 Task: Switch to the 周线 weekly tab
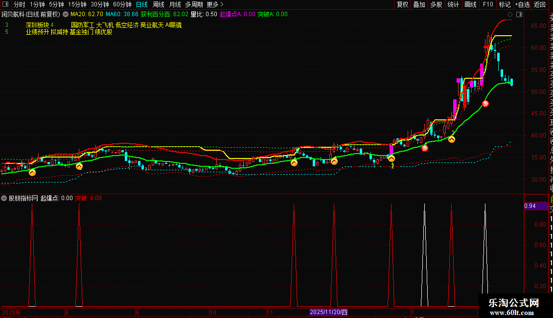159,4
